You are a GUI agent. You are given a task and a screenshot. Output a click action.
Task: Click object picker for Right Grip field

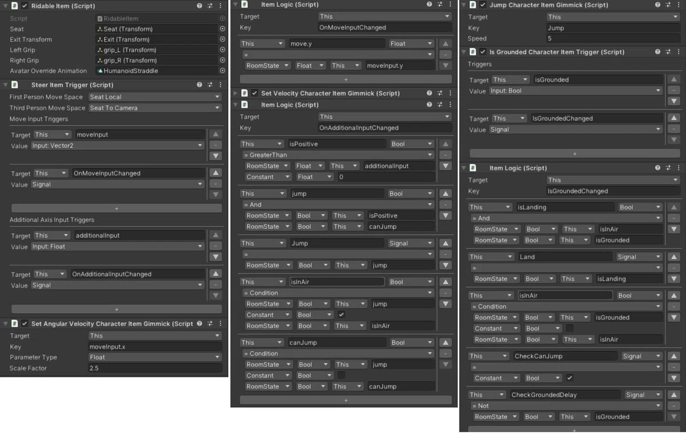point(222,60)
